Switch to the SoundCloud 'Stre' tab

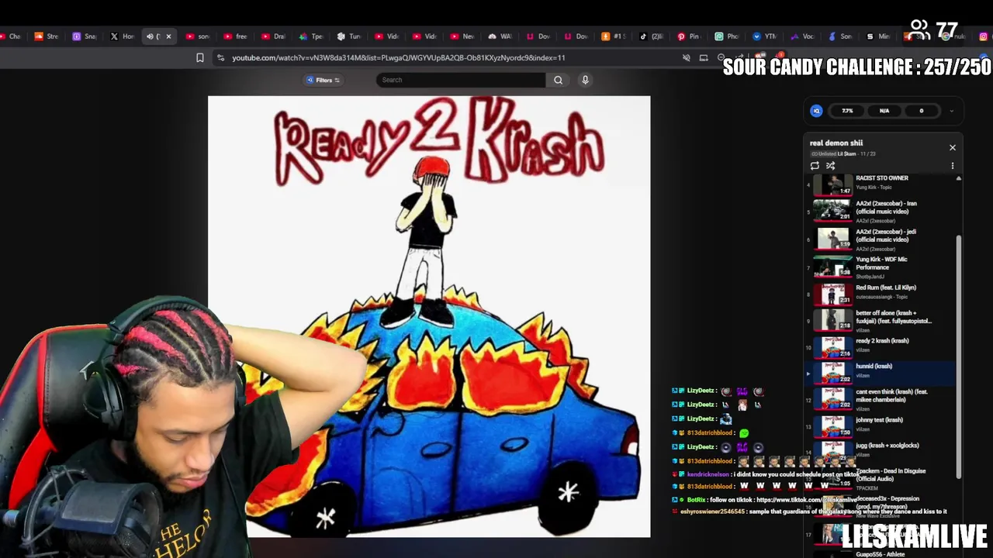tap(47, 36)
